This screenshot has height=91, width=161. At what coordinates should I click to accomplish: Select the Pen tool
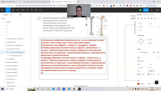tap(23, 10)
